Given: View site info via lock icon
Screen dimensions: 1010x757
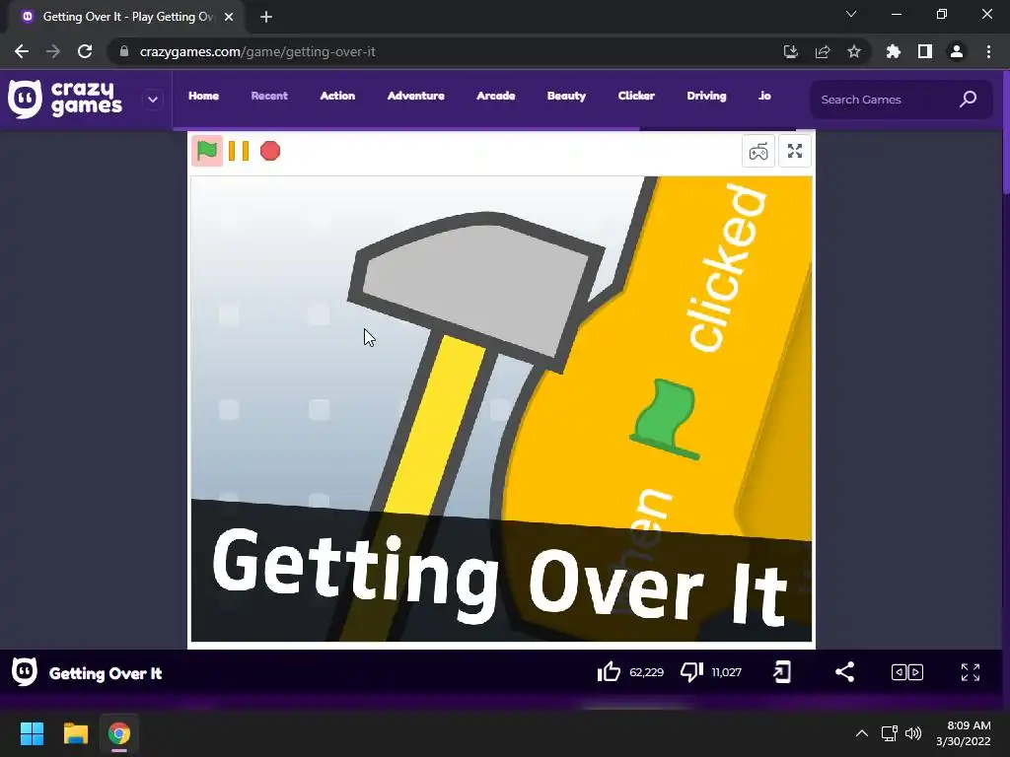Looking at the screenshot, I should [x=124, y=51].
